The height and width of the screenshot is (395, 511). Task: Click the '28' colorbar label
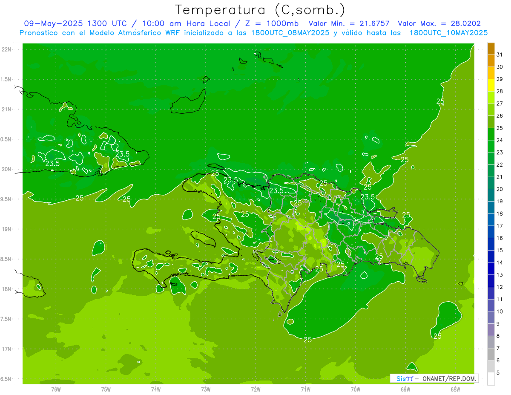500,91
